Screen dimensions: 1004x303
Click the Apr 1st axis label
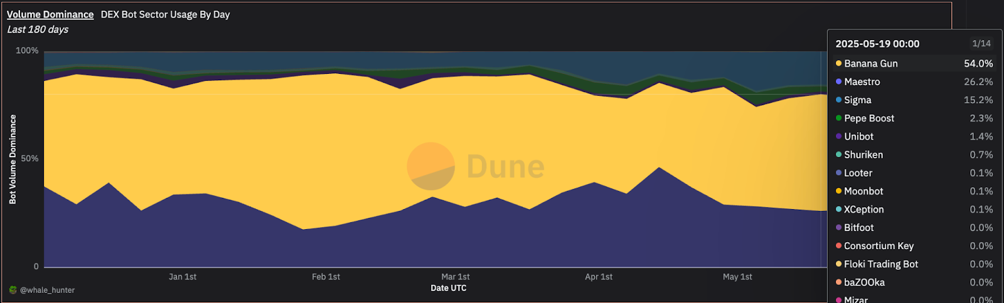[x=599, y=277]
